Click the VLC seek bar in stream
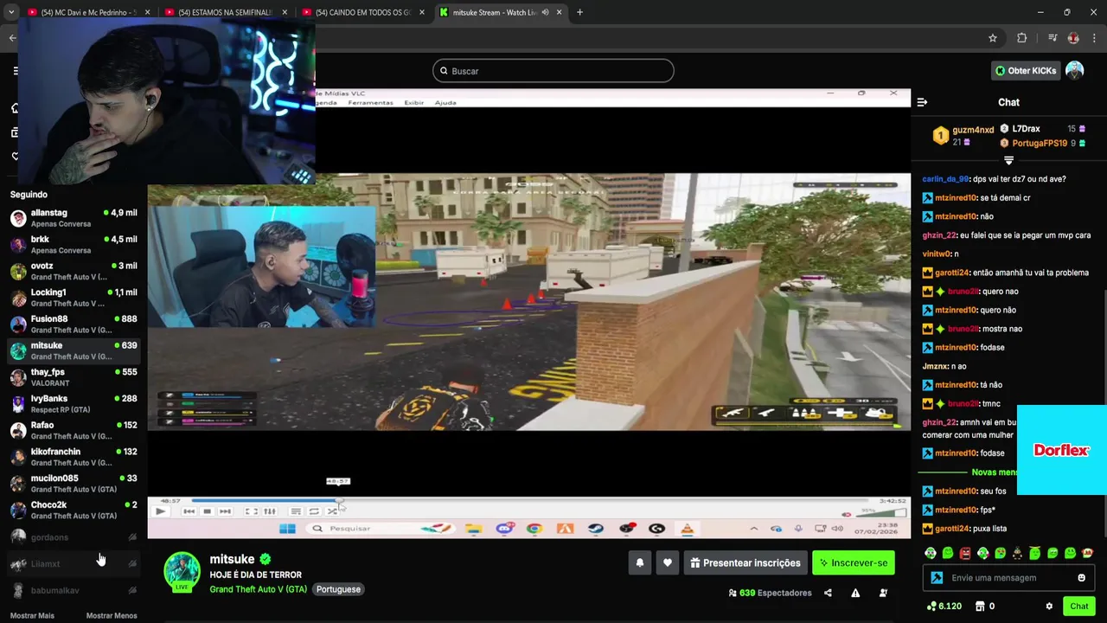1107x623 pixels. click(529, 500)
